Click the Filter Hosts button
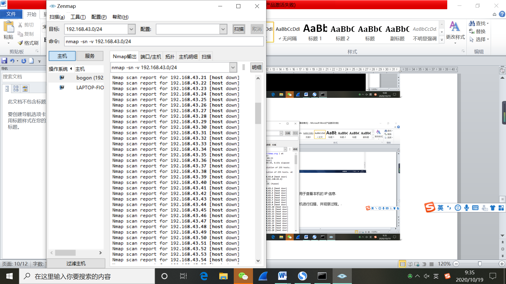The image size is (506, 284). click(76, 263)
